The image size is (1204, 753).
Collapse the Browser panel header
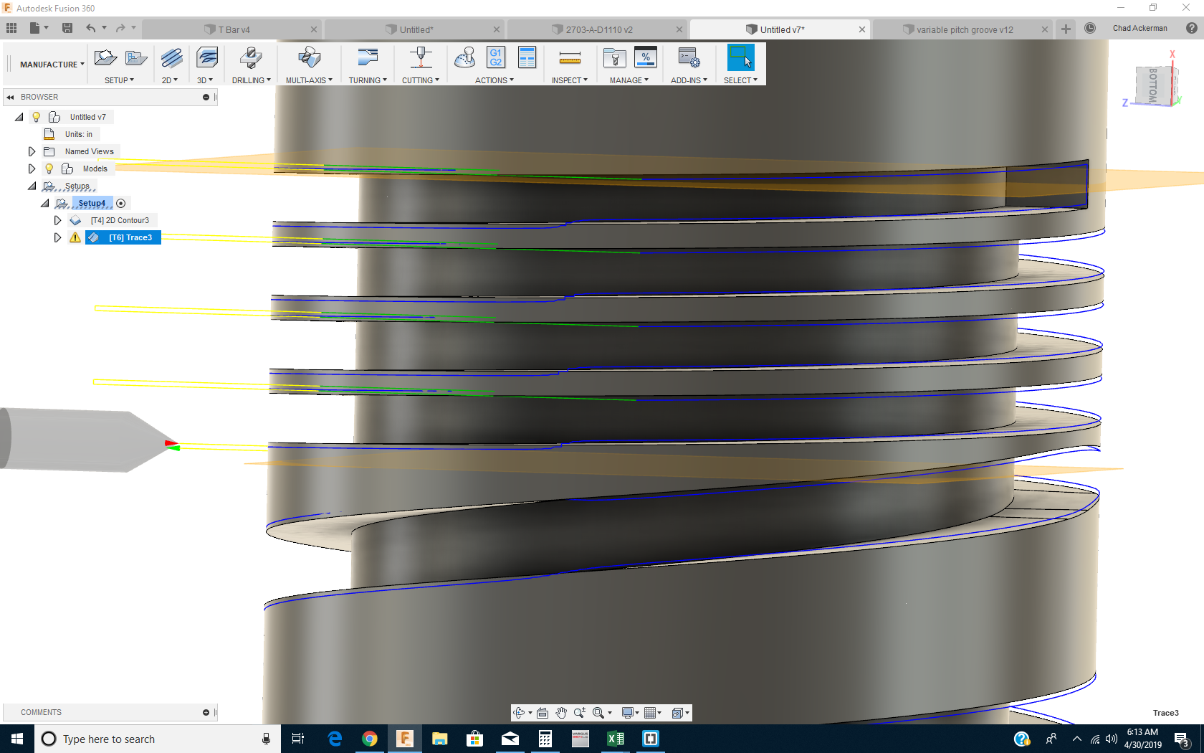10,97
